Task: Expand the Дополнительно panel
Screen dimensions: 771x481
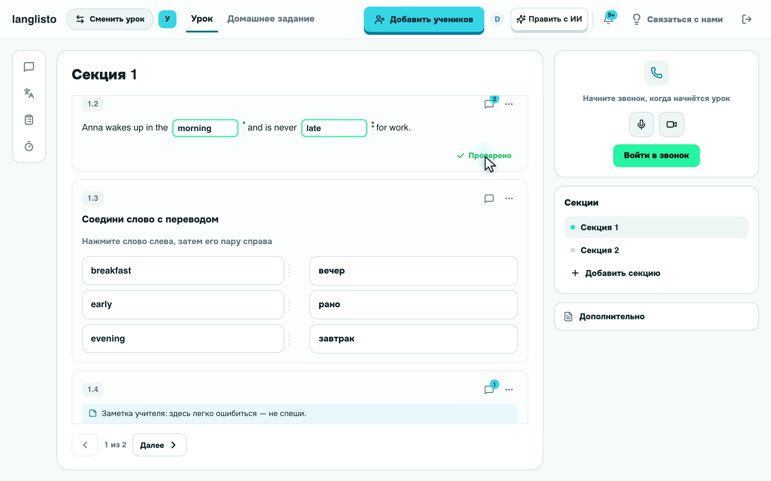Action: 656,317
